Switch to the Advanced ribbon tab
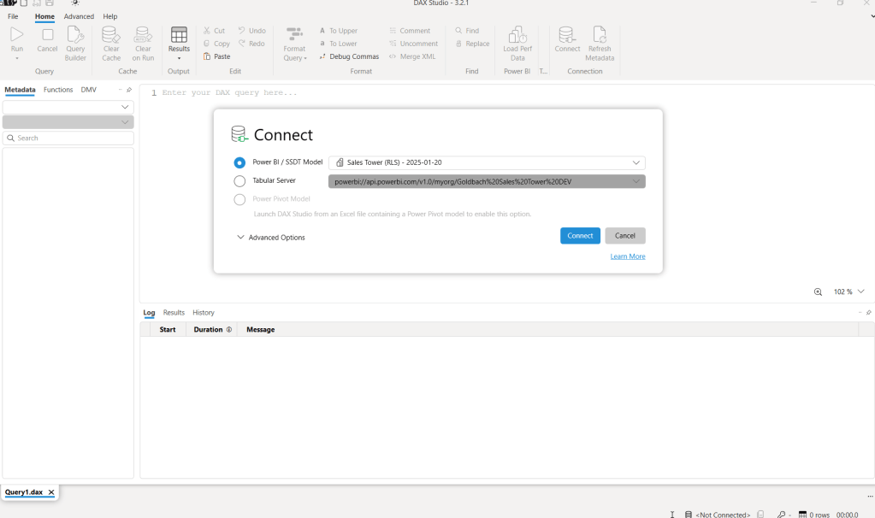 point(79,16)
